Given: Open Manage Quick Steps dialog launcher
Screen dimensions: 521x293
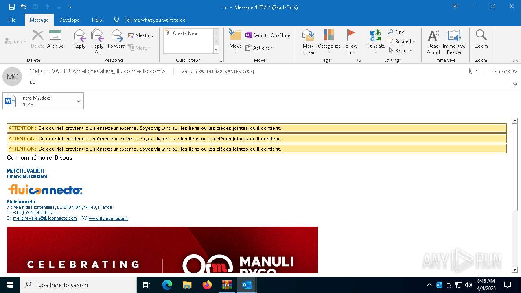Looking at the screenshot, I should click(x=221, y=60).
